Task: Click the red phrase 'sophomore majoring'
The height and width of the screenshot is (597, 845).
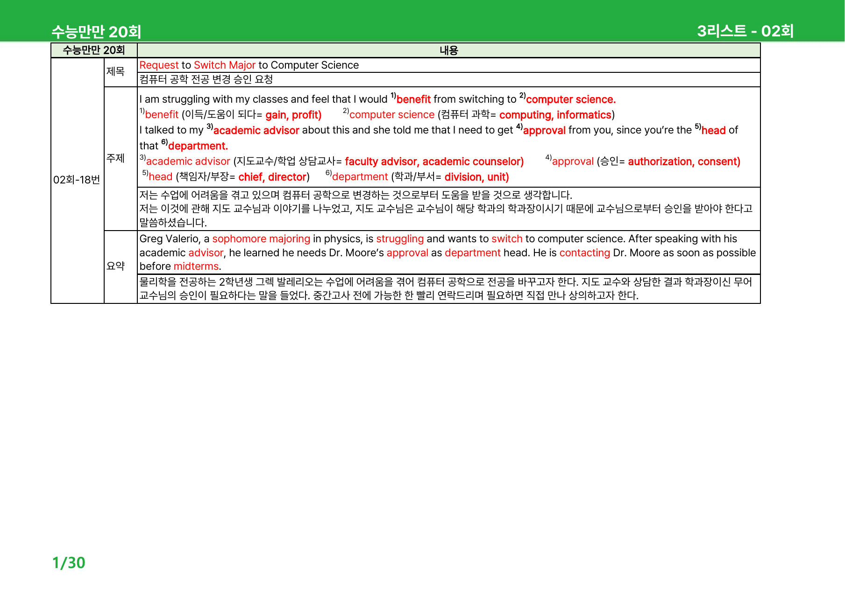Action: click(261, 239)
